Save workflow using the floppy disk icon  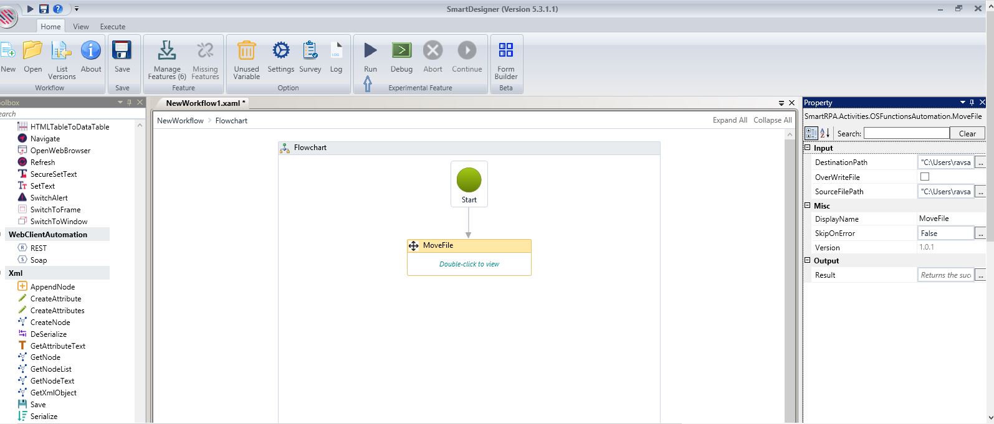pos(122,50)
